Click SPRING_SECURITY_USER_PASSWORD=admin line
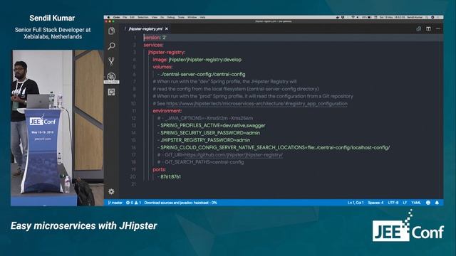This screenshot has width=456, height=256. tap(209, 133)
